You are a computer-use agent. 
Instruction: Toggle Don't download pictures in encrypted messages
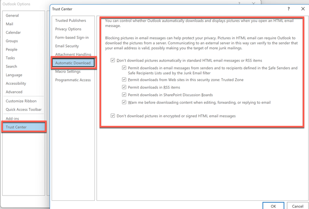[x=113, y=116]
